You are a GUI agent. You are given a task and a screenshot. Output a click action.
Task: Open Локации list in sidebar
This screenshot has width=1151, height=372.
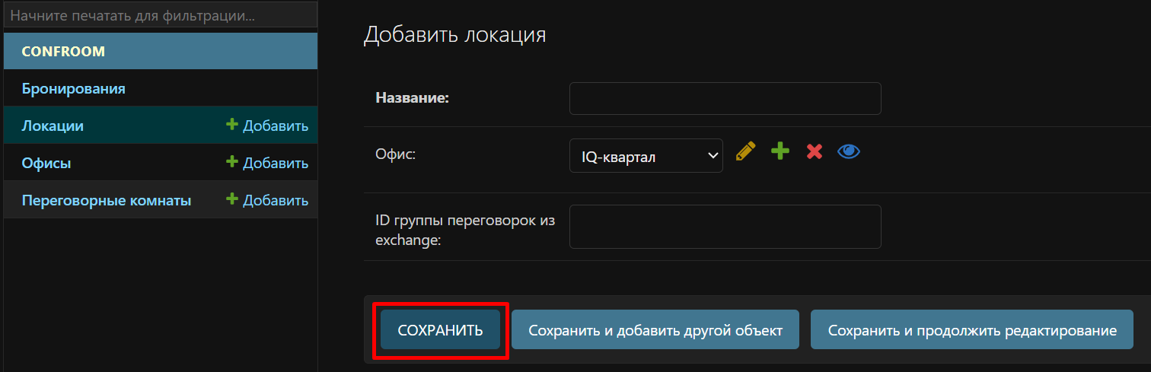pyautogui.click(x=53, y=126)
